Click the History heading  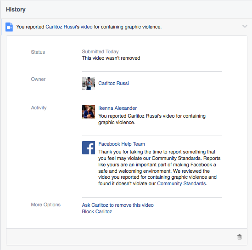(16, 10)
